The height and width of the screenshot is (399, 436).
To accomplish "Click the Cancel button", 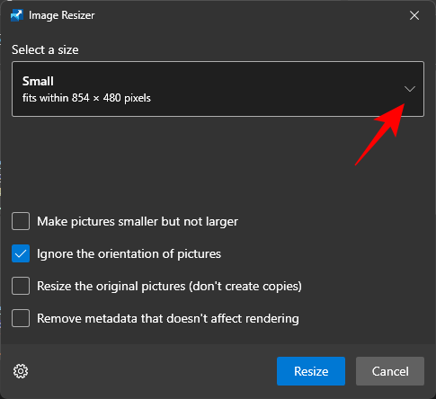I will pos(390,371).
